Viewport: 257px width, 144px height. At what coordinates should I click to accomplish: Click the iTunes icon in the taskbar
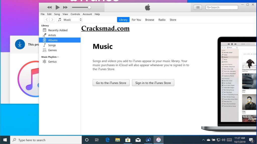click(158, 140)
